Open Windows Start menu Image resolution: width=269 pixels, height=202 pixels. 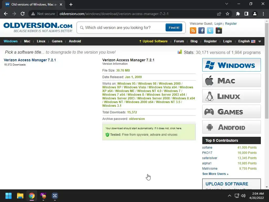point(8,196)
